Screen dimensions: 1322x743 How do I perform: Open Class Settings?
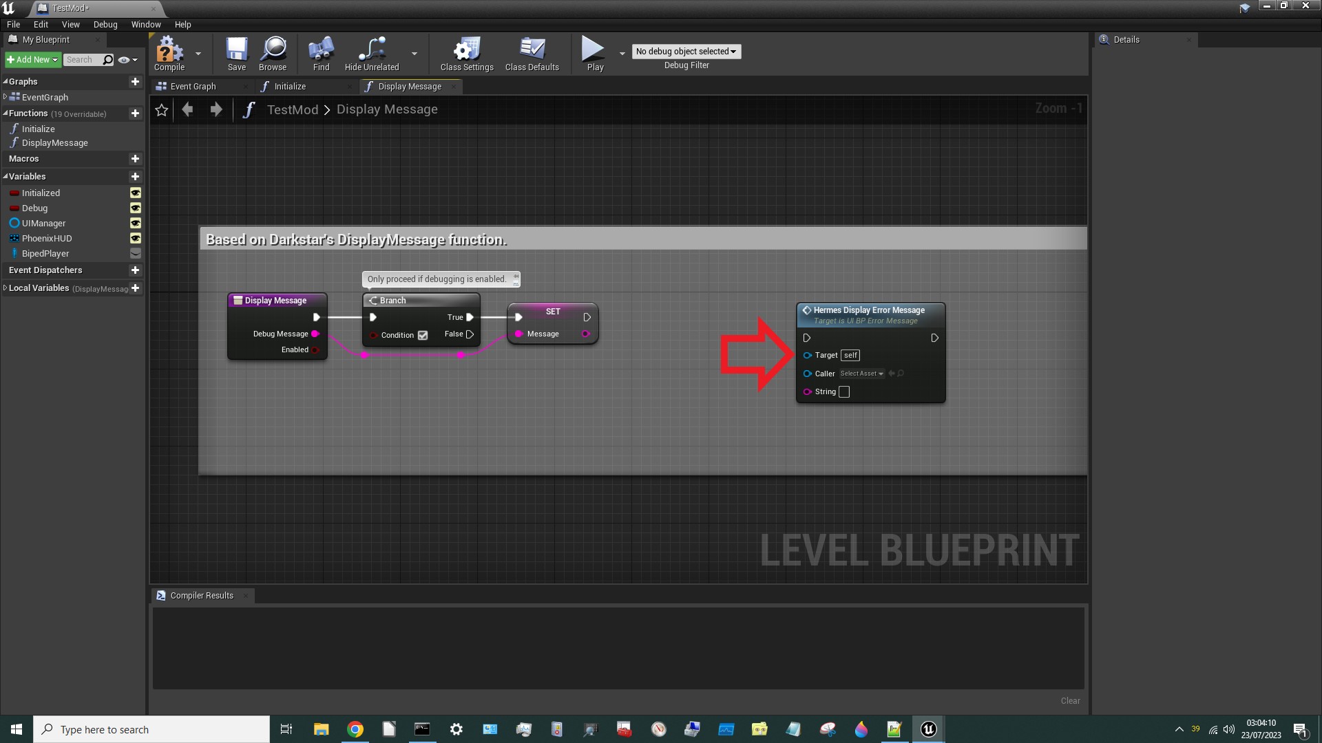467,54
